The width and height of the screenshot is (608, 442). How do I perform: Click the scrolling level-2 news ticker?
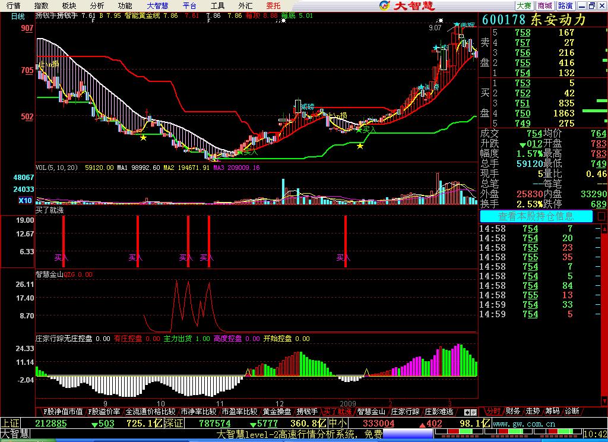click(299, 434)
